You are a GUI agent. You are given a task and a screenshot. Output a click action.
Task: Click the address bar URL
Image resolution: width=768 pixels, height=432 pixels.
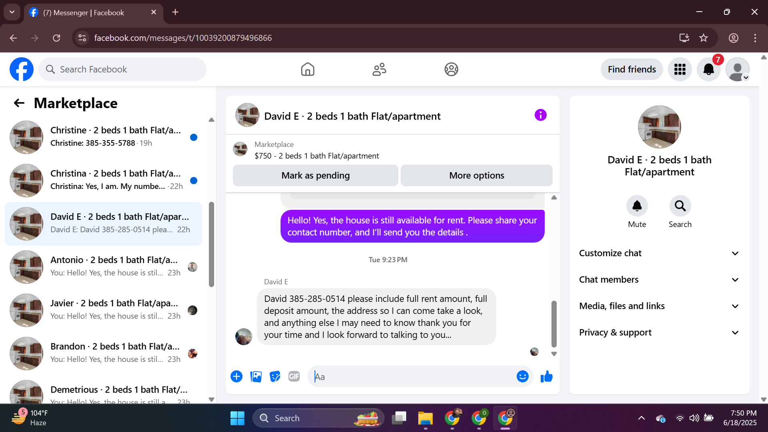183,38
